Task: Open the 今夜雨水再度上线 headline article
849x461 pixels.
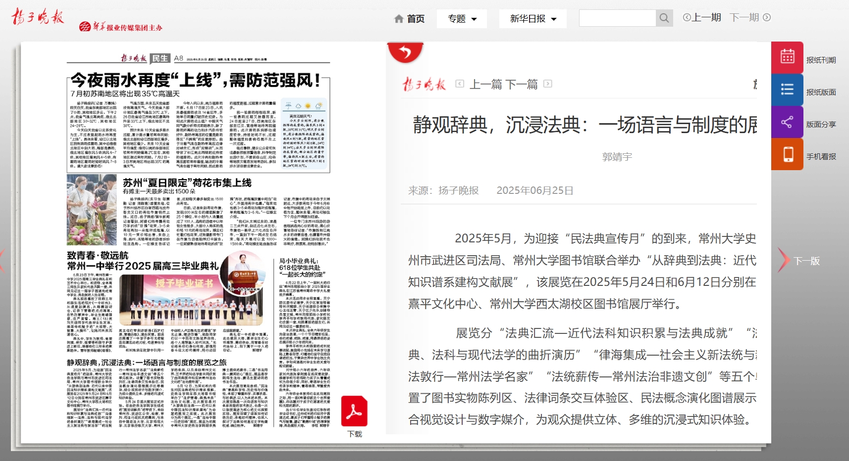Action: [196, 80]
